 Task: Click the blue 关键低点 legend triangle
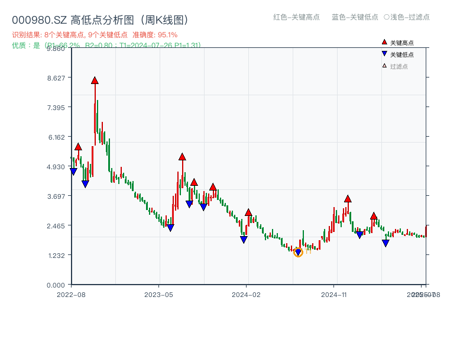384,54
